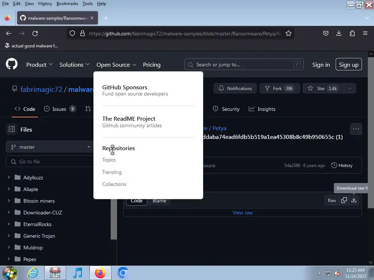Select Collections in Open Source menu
374x280 pixels.
114,184
